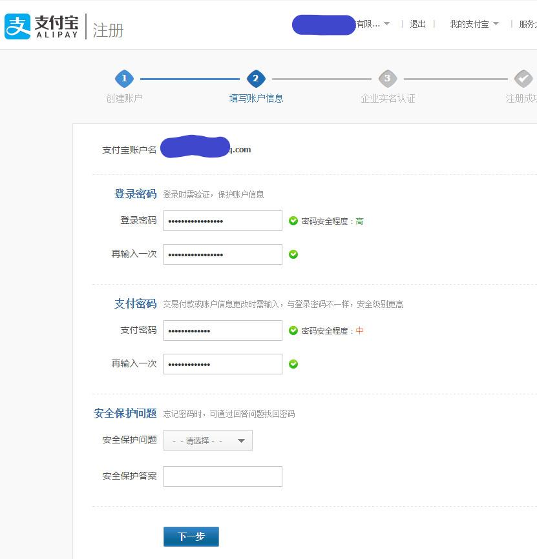Click the 安全保护答案 answer field
Viewport: 537px width, 559px height.
click(222, 476)
